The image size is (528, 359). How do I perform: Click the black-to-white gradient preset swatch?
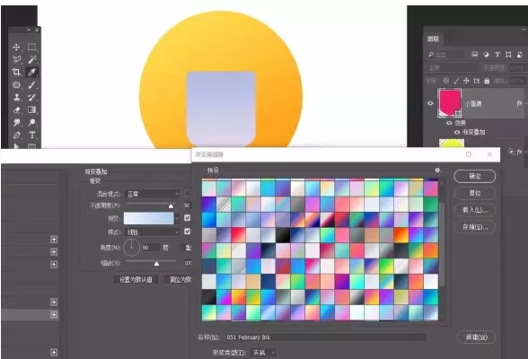coord(283,235)
